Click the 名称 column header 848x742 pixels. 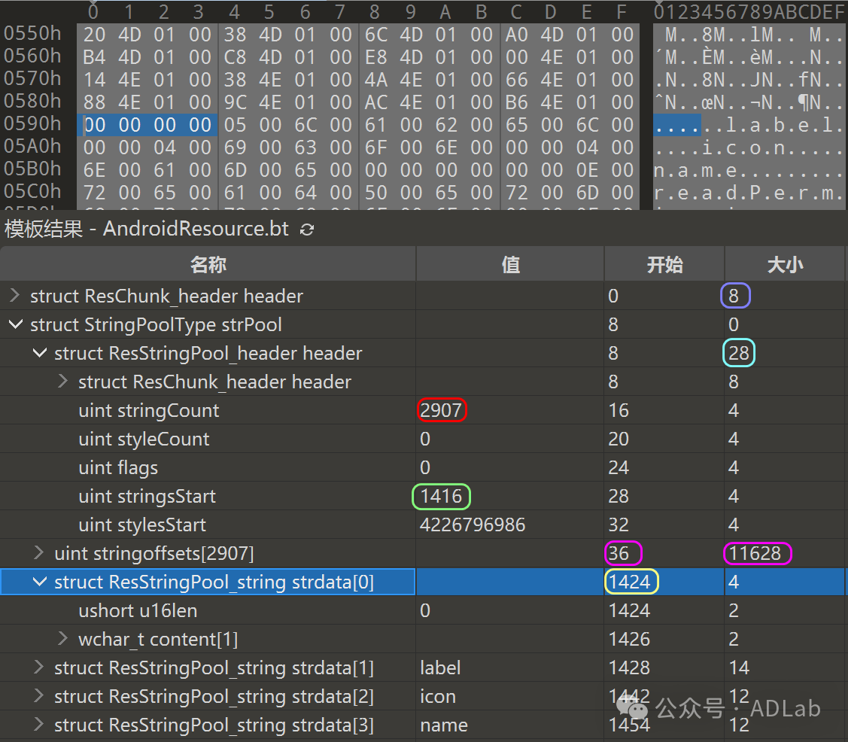tap(208, 265)
